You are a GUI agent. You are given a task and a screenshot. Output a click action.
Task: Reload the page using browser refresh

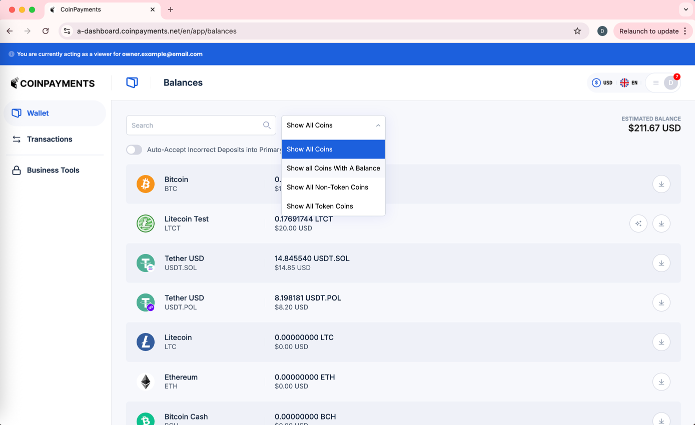tap(46, 31)
